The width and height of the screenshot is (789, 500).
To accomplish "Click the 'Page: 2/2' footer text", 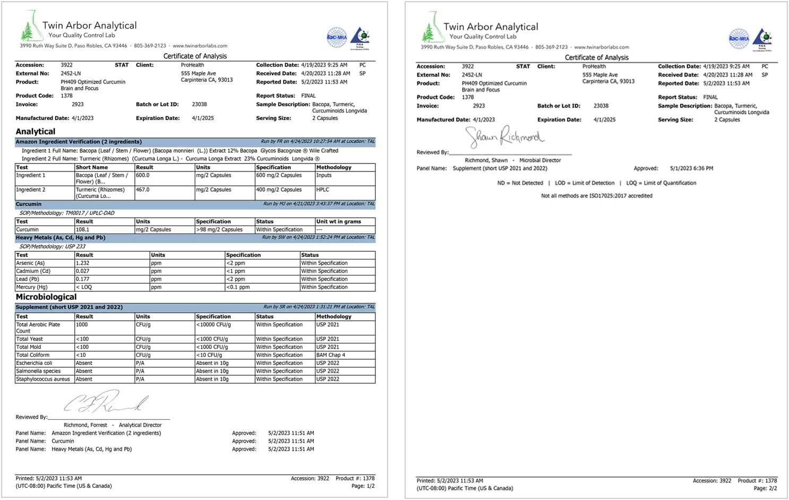I will pyautogui.click(x=765, y=488).
